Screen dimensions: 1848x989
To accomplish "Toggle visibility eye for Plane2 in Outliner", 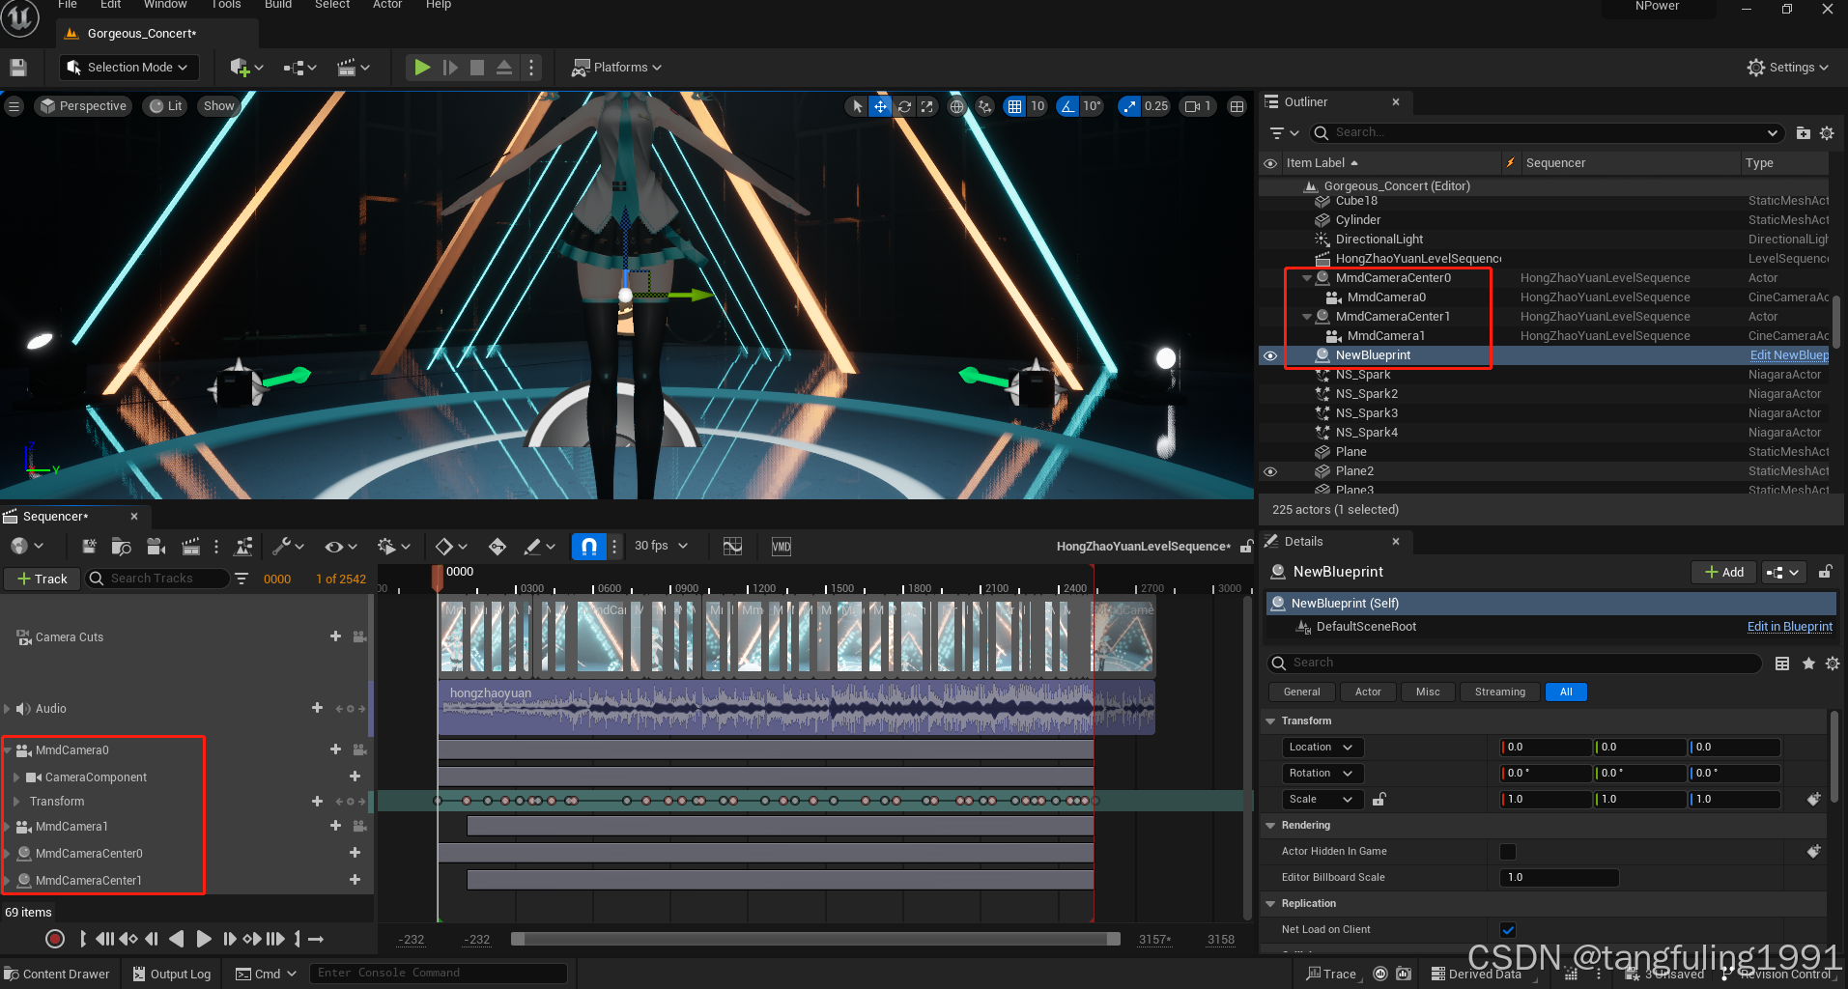I will [1270, 471].
